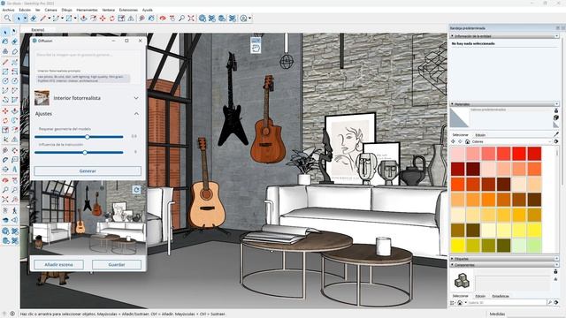Select the Move tool in top toolbar
Screen dimensions: 566x318
coord(103,18)
